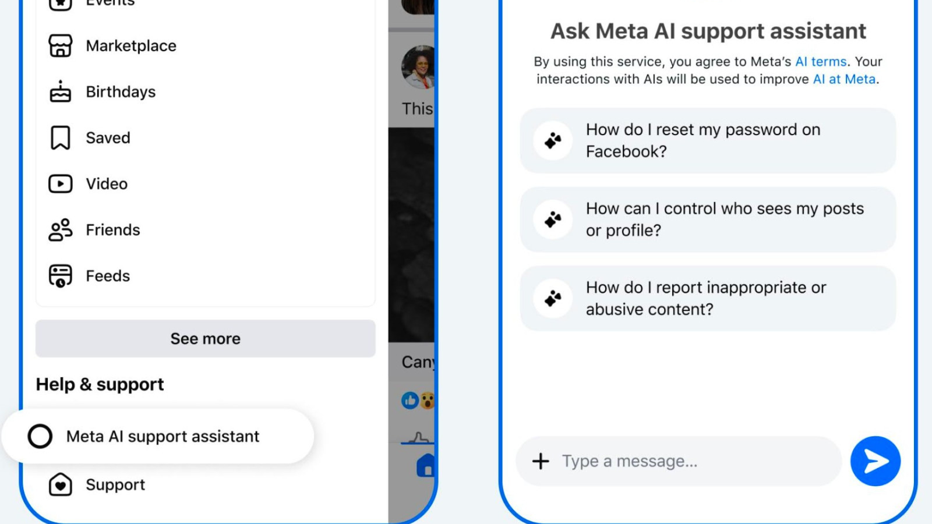Expand menu with See more

(205, 338)
